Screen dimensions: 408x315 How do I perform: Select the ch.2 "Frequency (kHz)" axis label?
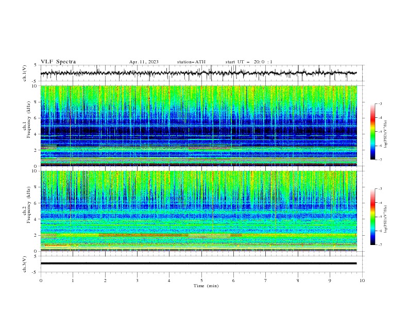tap(29, 205)
